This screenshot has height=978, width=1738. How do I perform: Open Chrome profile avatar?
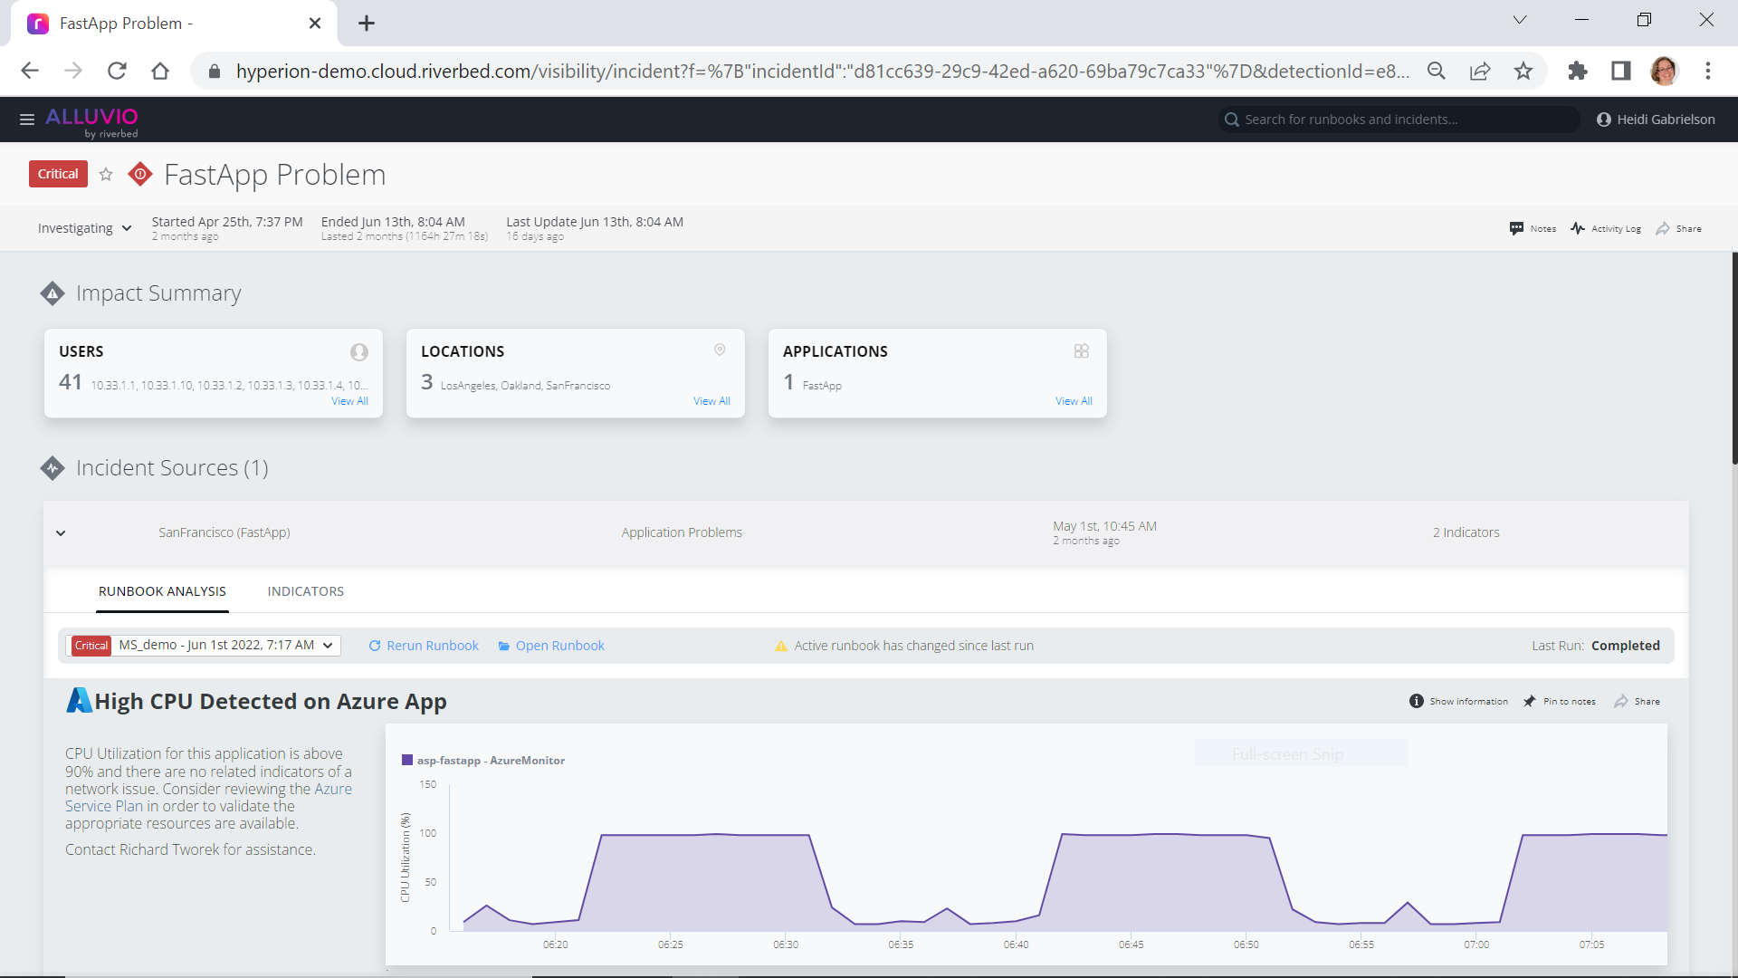[x=1665, y=71]
